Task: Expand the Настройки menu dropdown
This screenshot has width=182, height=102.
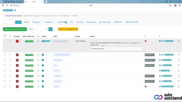Action: click(66, 16)
